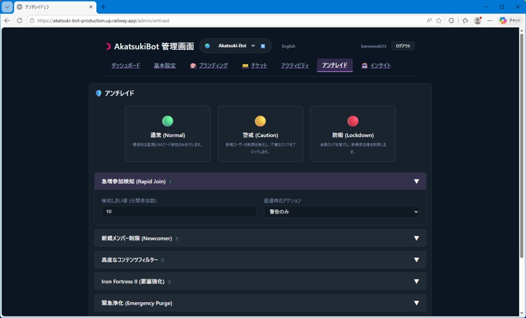Click the help icon next to Rapid Join
526x318 pixels.
click(170, 181)
